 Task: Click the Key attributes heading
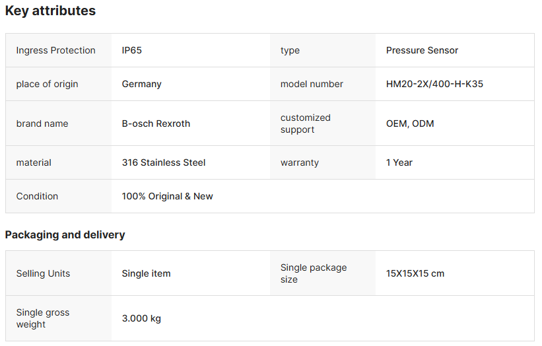[50, 11]
